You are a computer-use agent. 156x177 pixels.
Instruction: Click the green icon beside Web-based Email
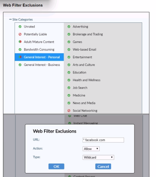69,49
